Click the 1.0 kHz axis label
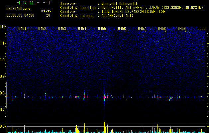The image size is (209, 133). 3,60
